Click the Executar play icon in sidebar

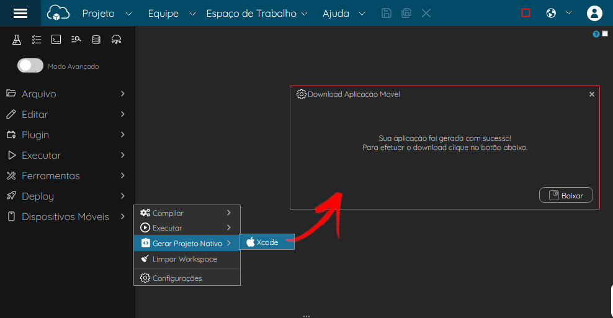[x=12, y=155]
